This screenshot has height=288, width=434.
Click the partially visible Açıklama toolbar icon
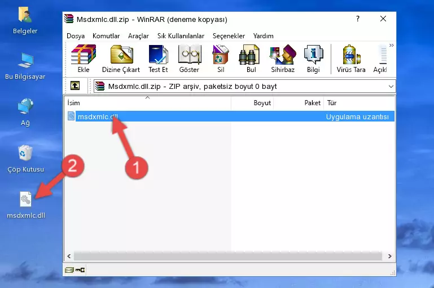[x=380, y=58]
